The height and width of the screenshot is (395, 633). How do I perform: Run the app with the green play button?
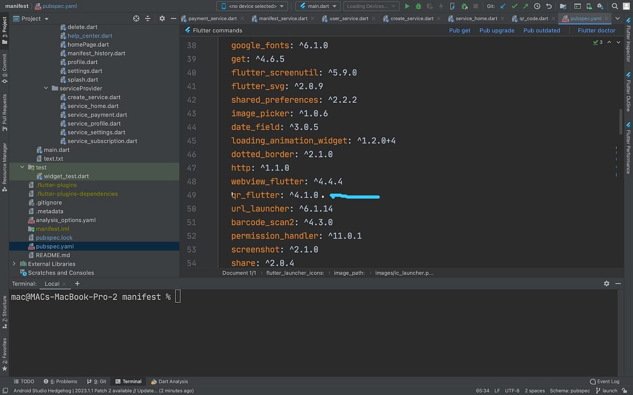407,6
